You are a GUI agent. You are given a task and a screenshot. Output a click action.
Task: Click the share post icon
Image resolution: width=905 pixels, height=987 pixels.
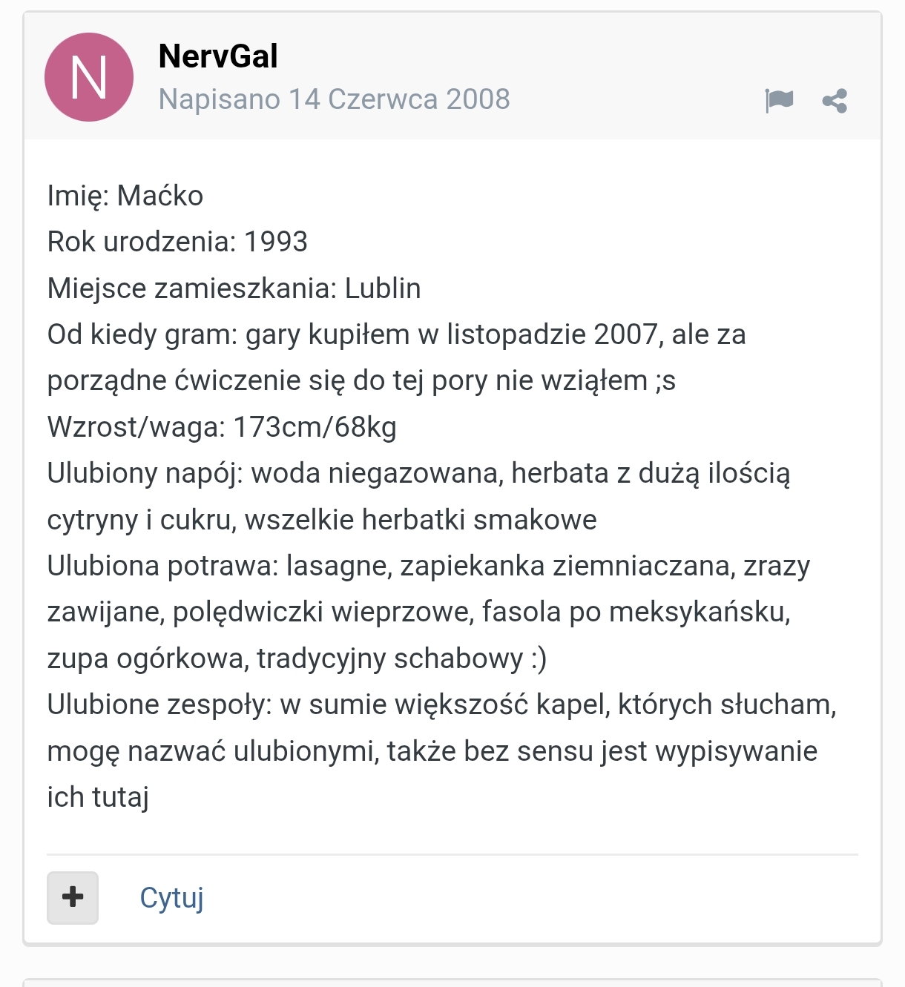835,101
